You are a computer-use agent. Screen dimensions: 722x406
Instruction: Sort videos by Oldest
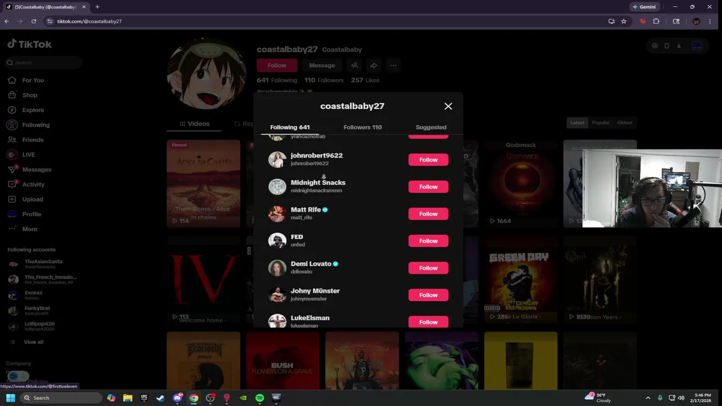624,122
